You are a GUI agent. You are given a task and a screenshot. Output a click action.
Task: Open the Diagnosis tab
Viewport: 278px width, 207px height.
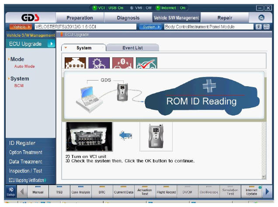128,18
